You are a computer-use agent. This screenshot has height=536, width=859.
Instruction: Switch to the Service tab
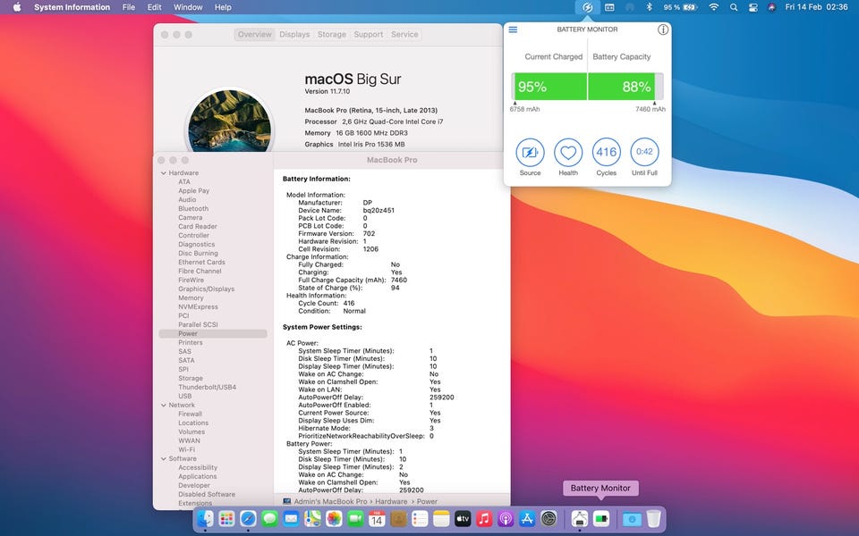[x=404, y=34]
